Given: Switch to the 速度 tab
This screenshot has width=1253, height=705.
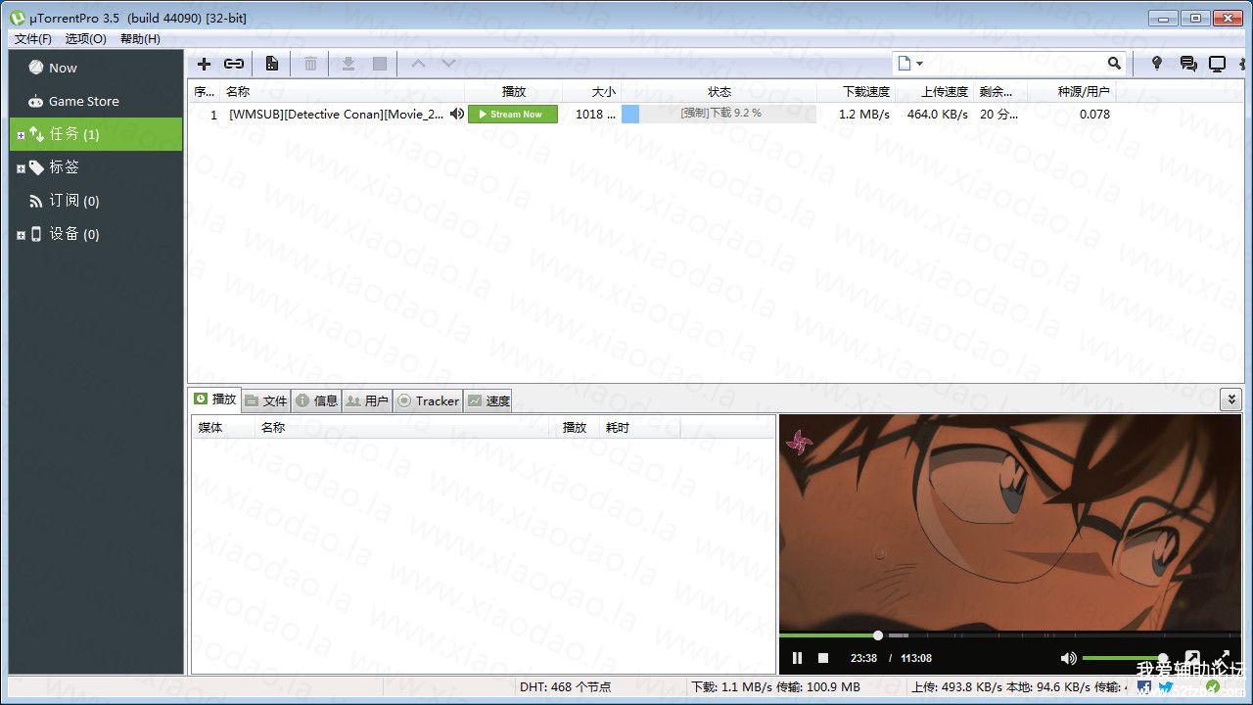Looking at the screenshot, I should (x=488, y=400).
